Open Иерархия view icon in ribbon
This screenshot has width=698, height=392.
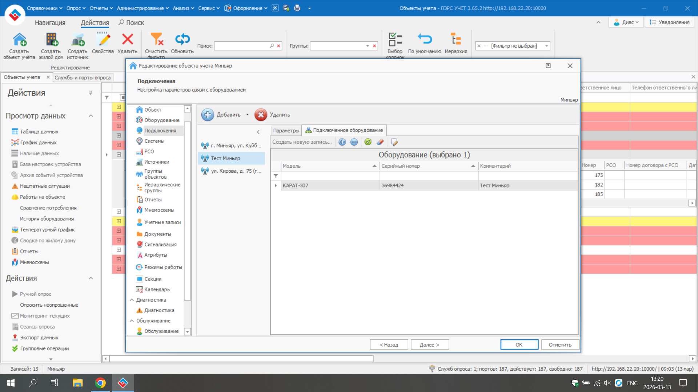(x=456, y=39)
